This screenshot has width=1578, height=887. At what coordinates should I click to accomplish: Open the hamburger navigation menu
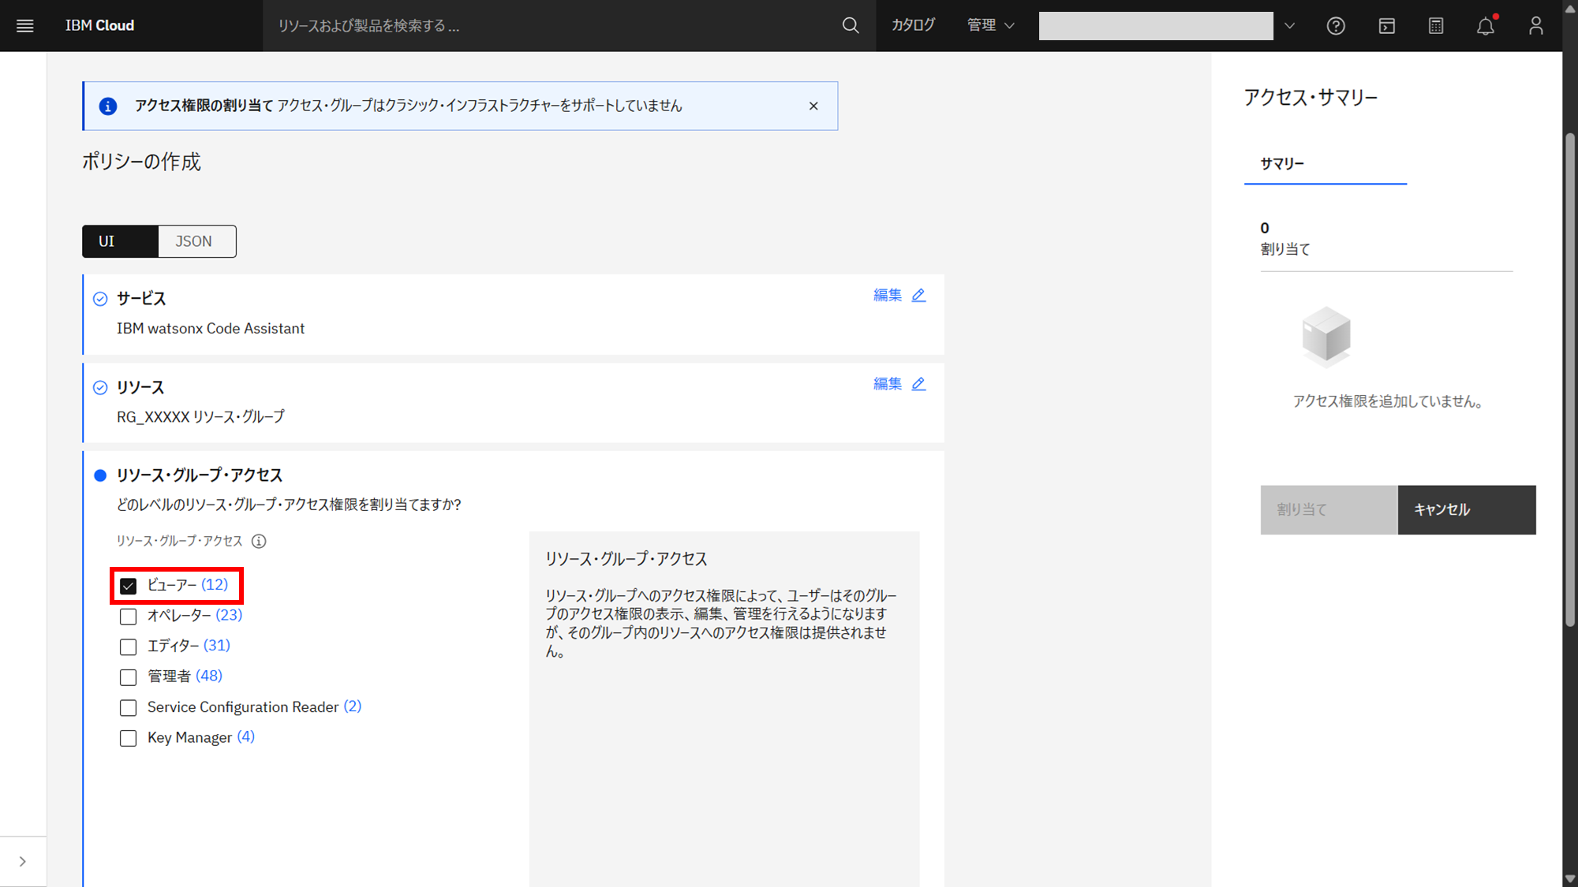click(24, 26)
